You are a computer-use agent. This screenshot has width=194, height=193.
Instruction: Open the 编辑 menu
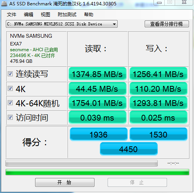point(29,15)
